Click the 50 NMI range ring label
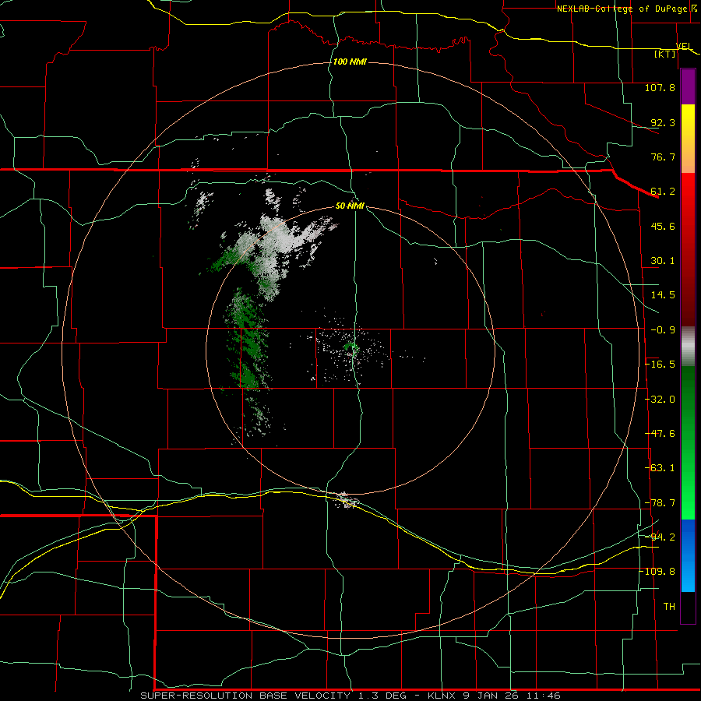The height and width of the screenshot is (701, 701). [350, 206]
